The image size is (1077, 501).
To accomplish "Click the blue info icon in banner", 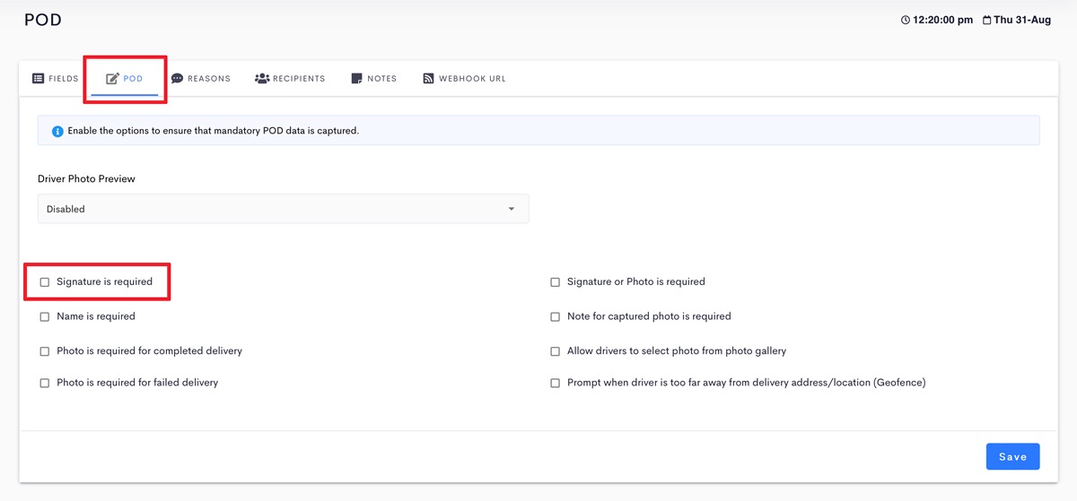I will tap(57, 131).
